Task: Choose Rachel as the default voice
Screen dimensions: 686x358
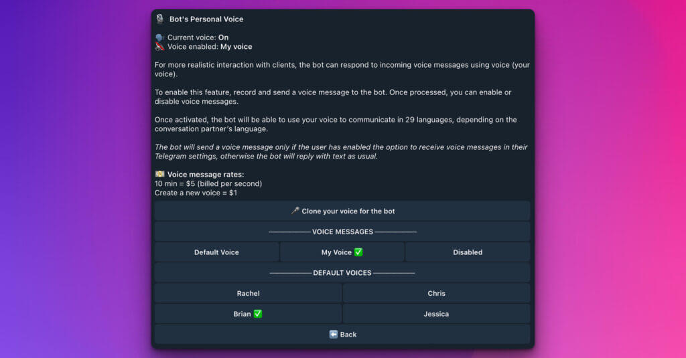Action: pos(248,293)
